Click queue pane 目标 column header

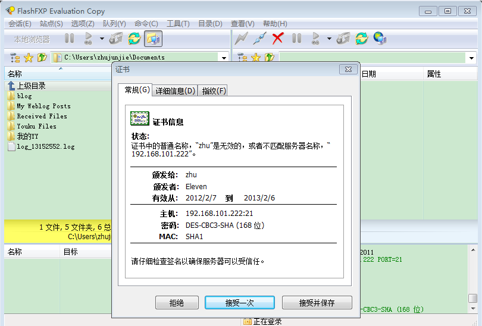click(x=85, y=252)
